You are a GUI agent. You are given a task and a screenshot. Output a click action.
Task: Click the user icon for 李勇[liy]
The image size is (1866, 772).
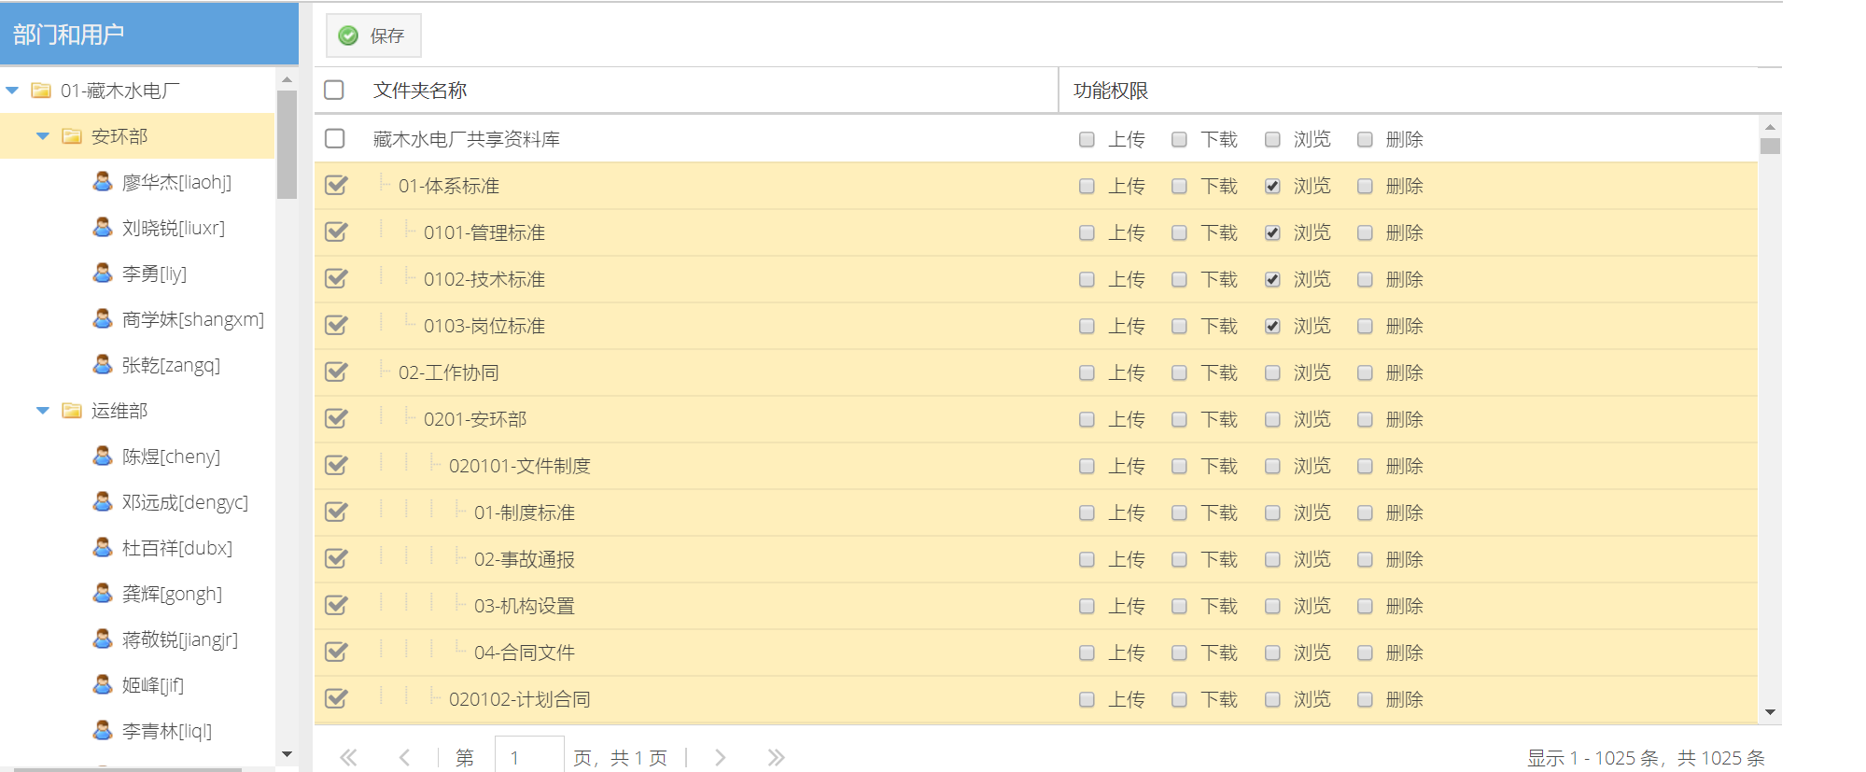pyautogui.click(x=103, y=273)
